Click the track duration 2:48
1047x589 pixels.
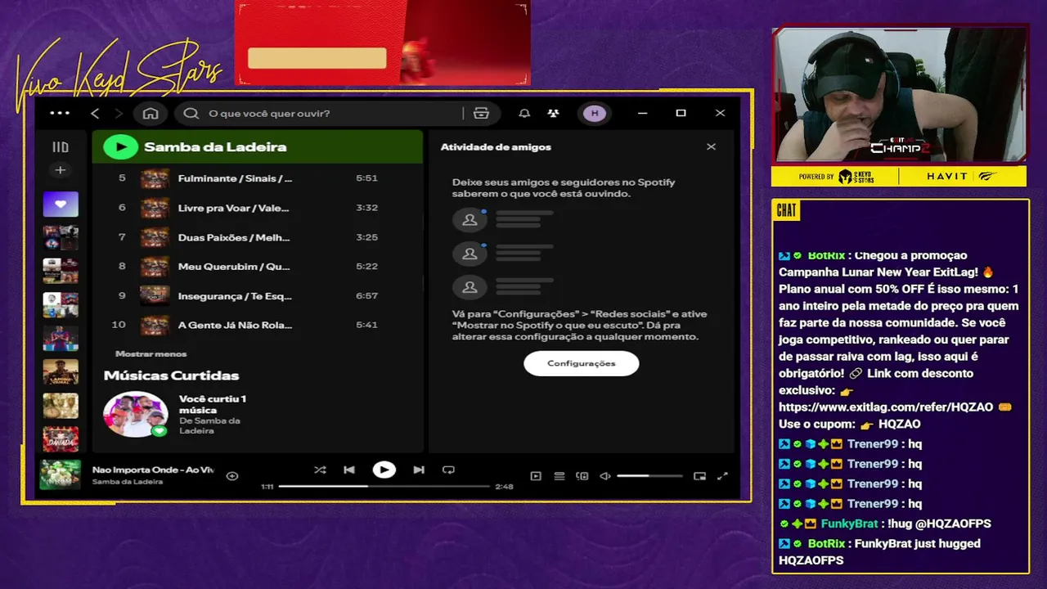point(504,487)
